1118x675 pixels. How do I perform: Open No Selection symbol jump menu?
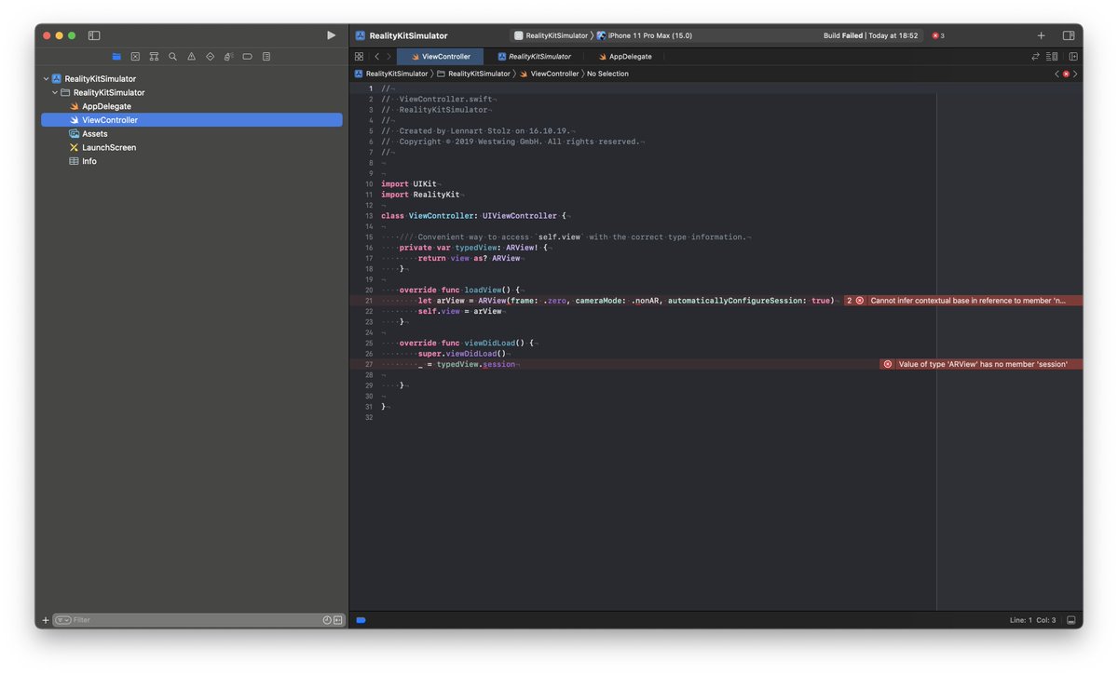pos(607,74)
